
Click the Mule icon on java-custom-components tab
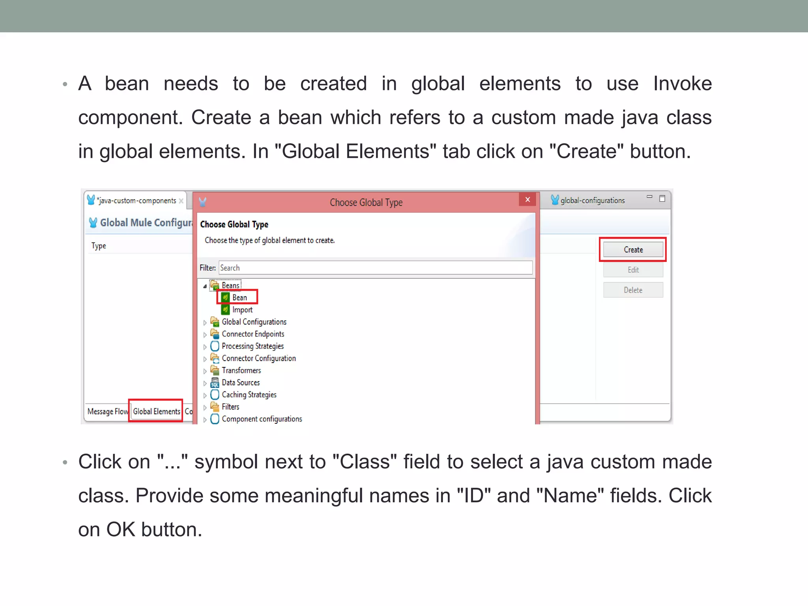tap(91, 200)
